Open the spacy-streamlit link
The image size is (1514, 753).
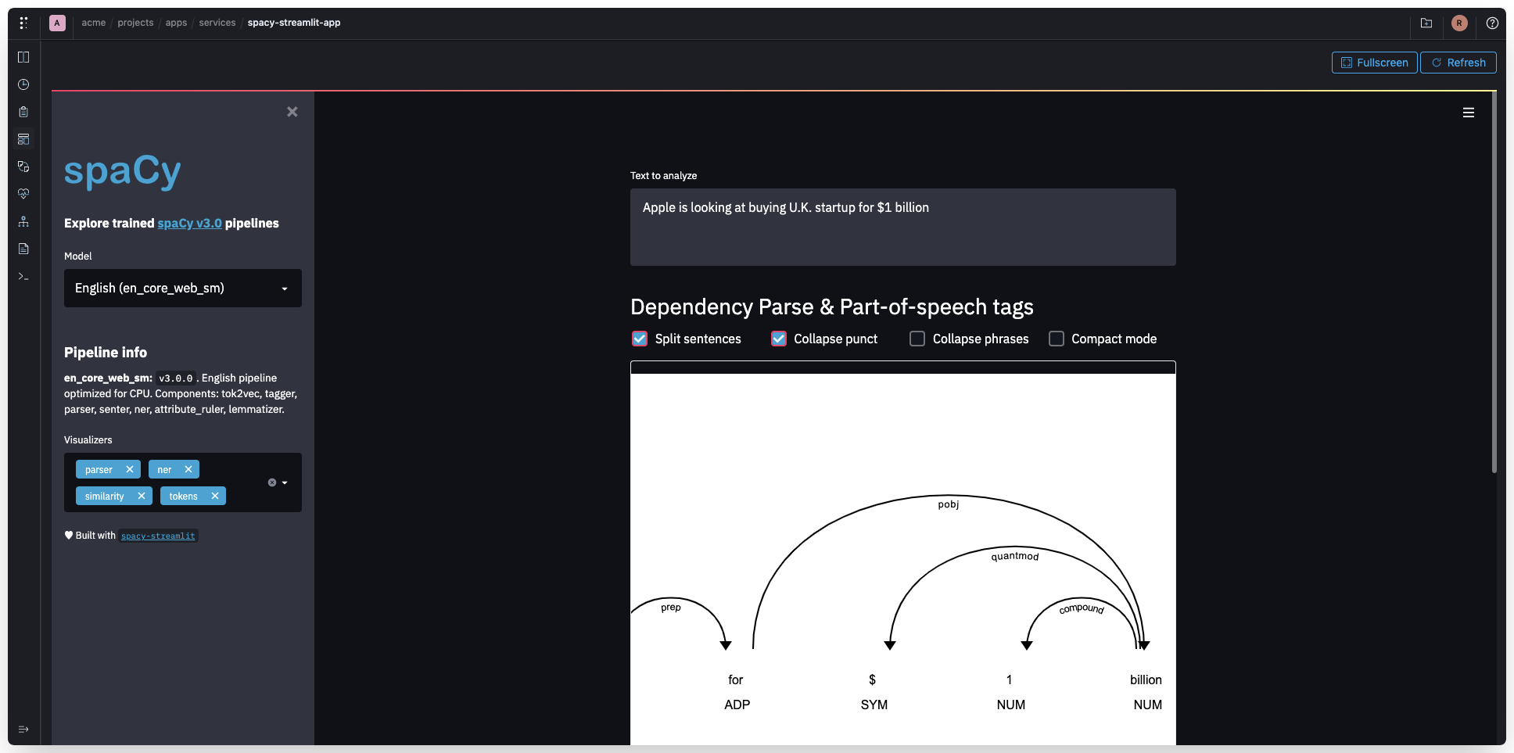coord(158,536)
